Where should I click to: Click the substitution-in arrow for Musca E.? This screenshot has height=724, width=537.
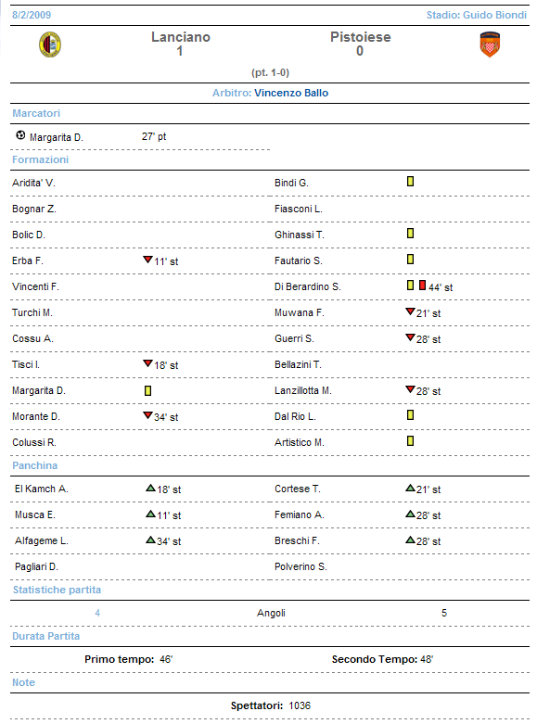(x=150, y=514)
